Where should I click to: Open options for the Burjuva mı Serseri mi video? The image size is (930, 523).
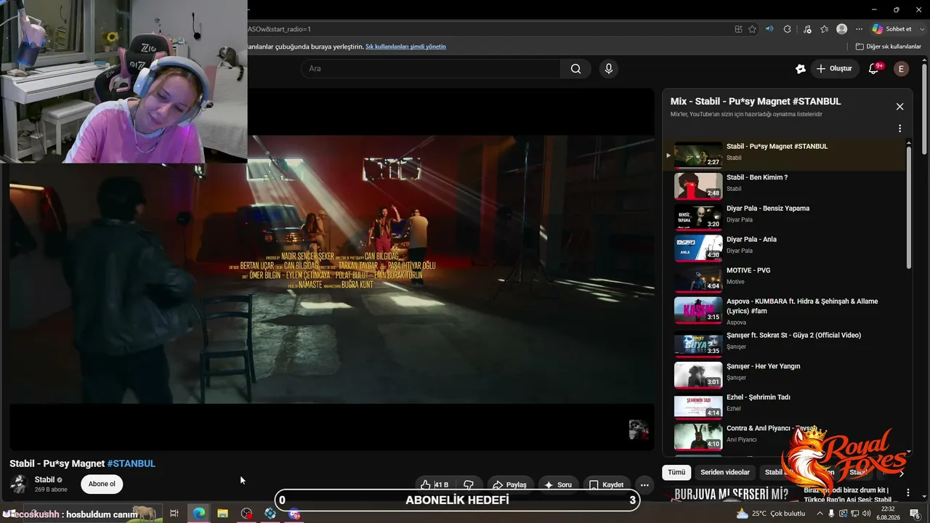coord(907,493)
